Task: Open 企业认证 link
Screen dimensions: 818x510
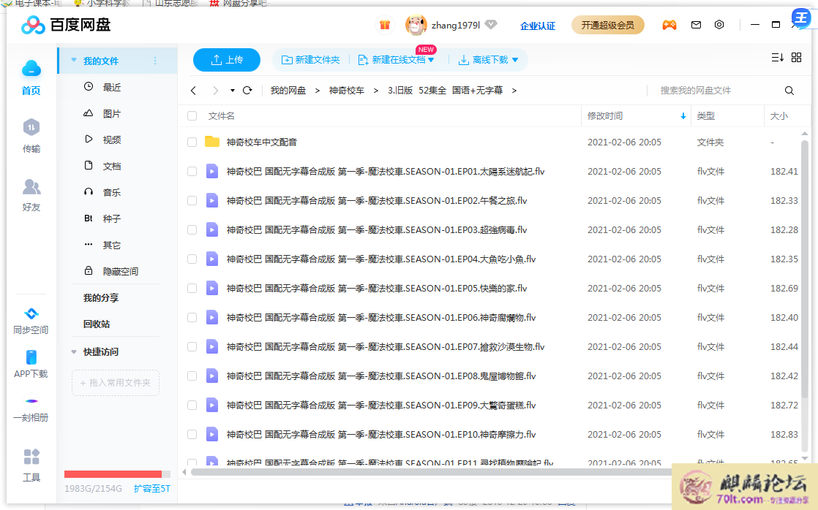Action: 537,26
